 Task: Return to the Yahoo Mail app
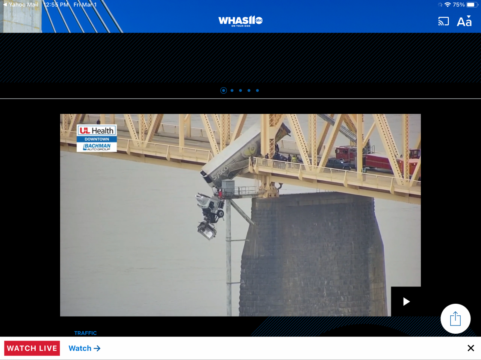pos(21,4)
